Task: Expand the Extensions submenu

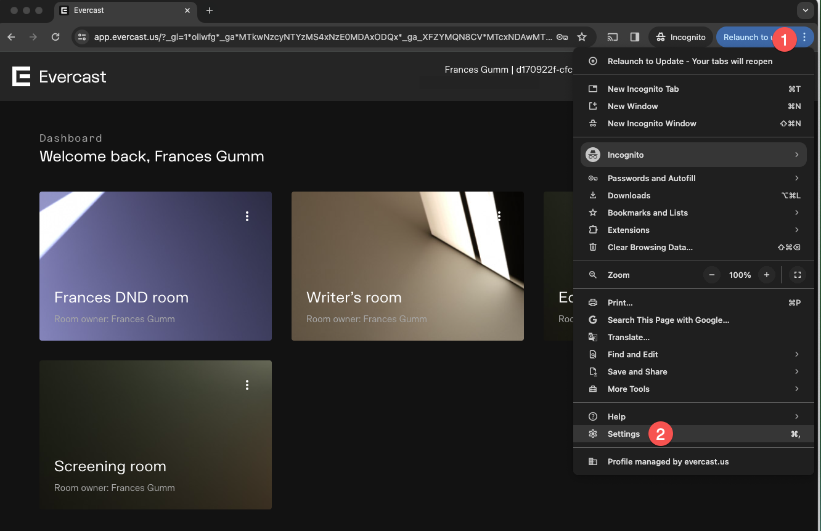Action: tap(693, 230)
